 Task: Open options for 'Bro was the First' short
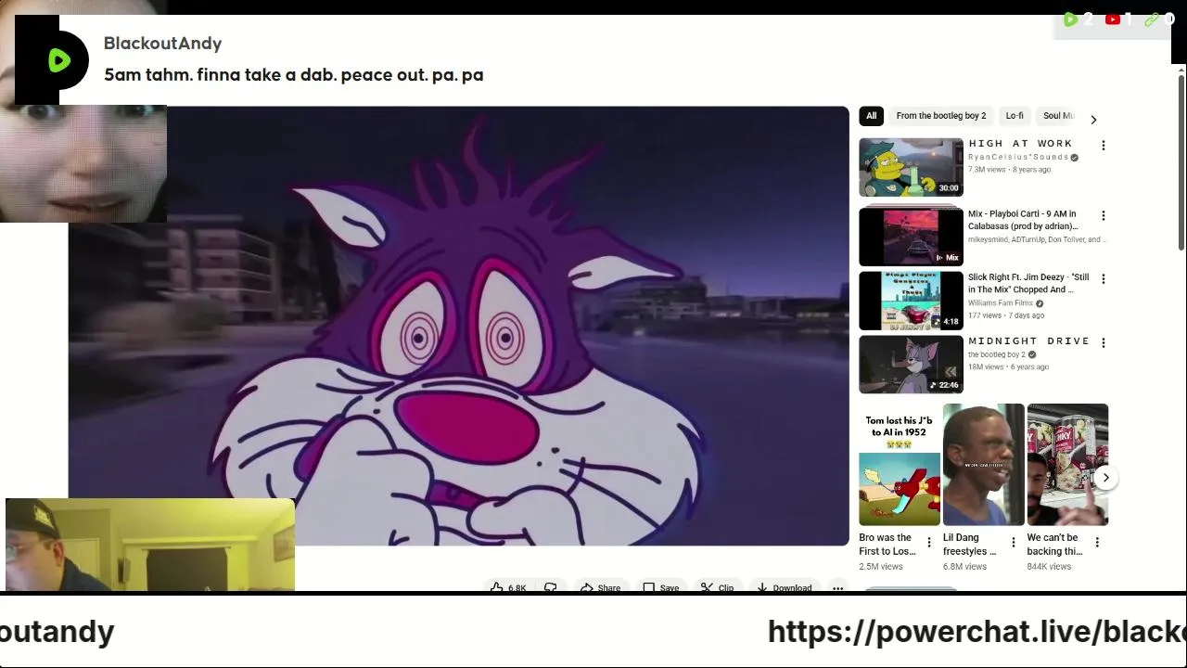coord(928,543)
